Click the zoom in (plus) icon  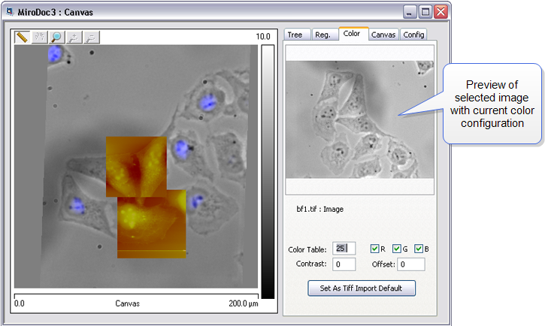pyautogui.click(x=74, y=37)
